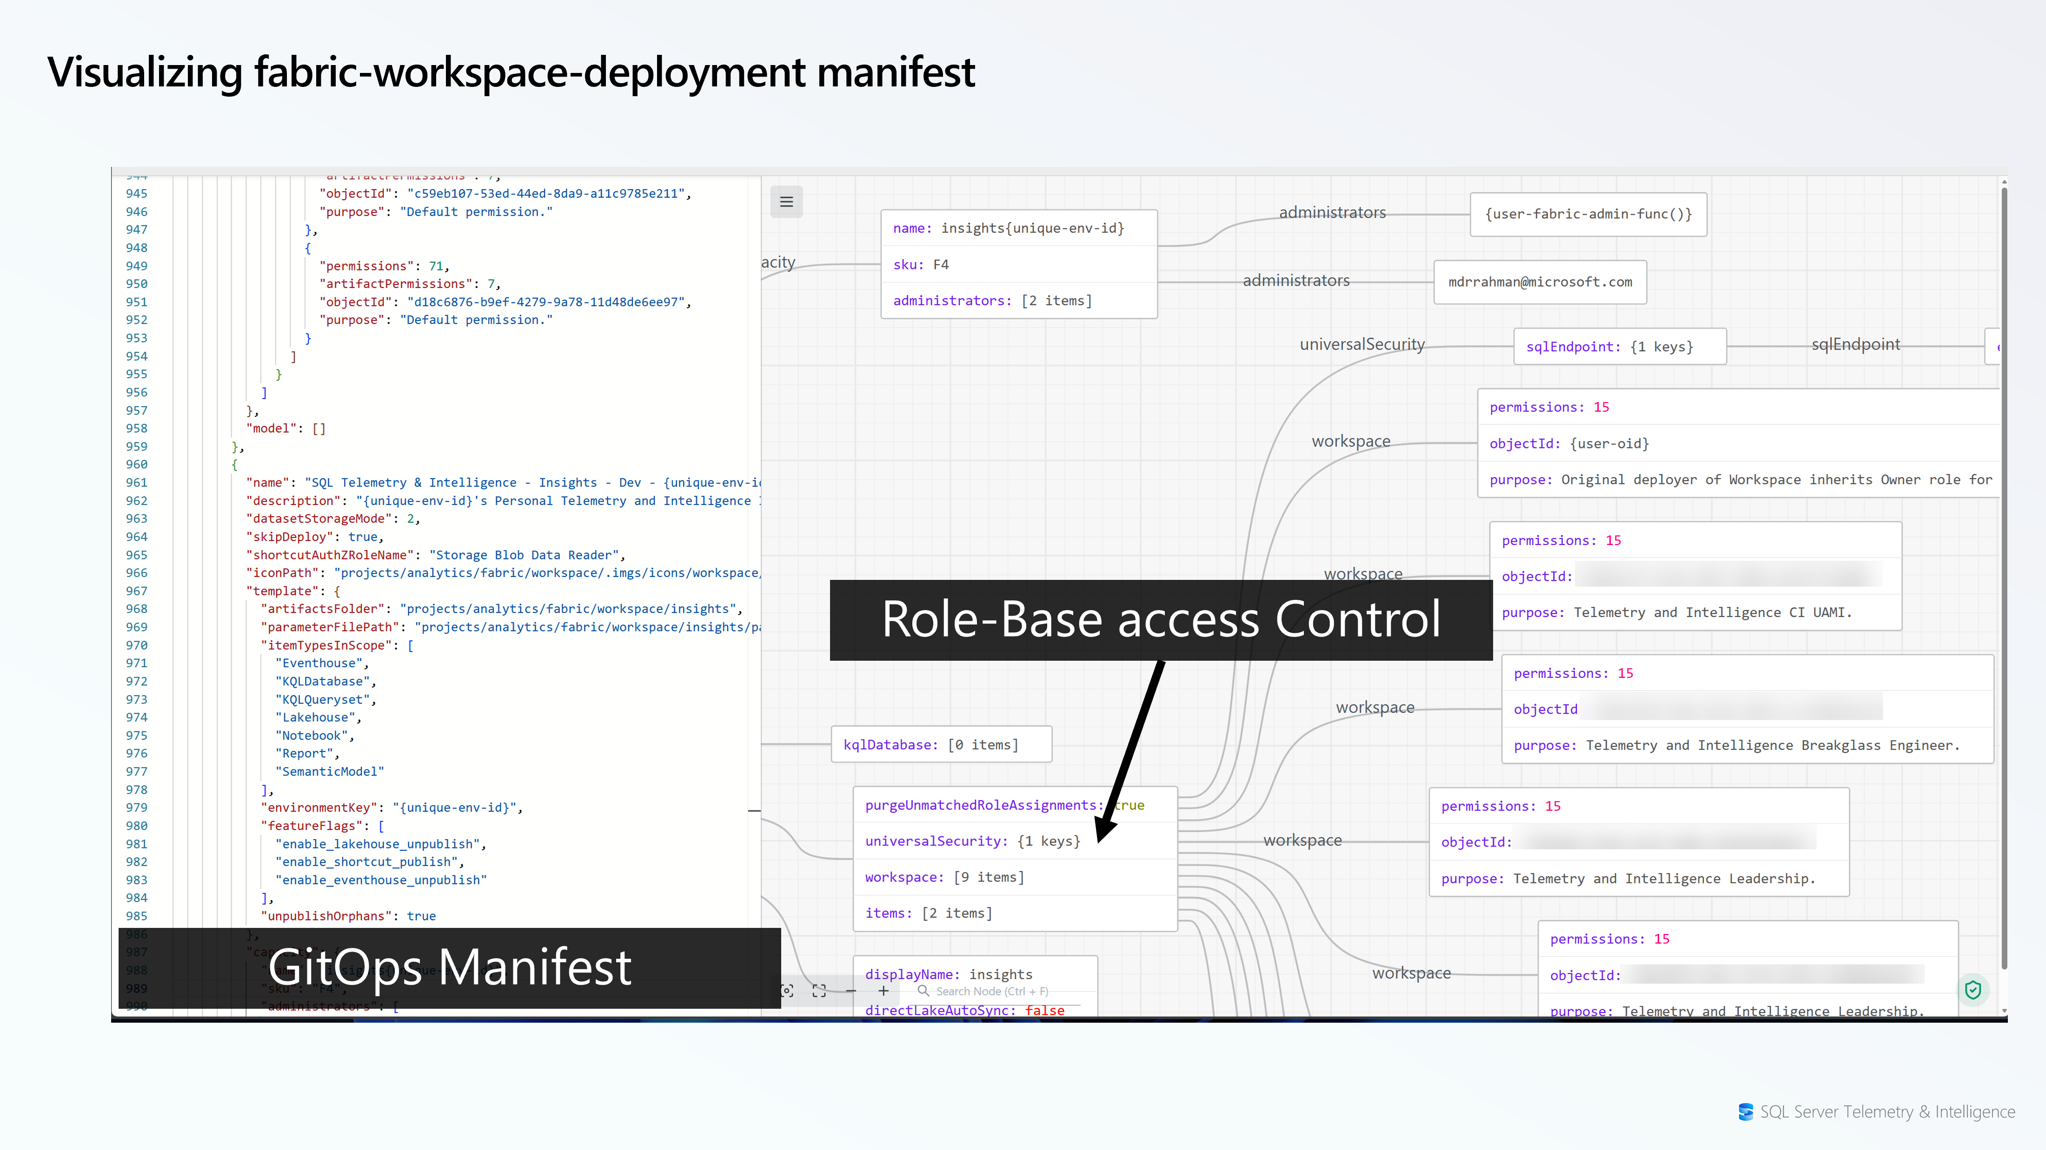2046x1150 pixels.
Task: Click the magnifier icon in node search
Action: point(923,991)
